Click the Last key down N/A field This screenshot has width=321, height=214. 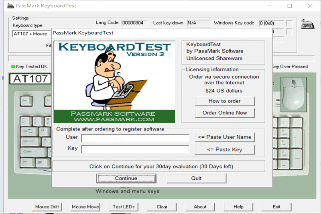(x=199, y=23)
